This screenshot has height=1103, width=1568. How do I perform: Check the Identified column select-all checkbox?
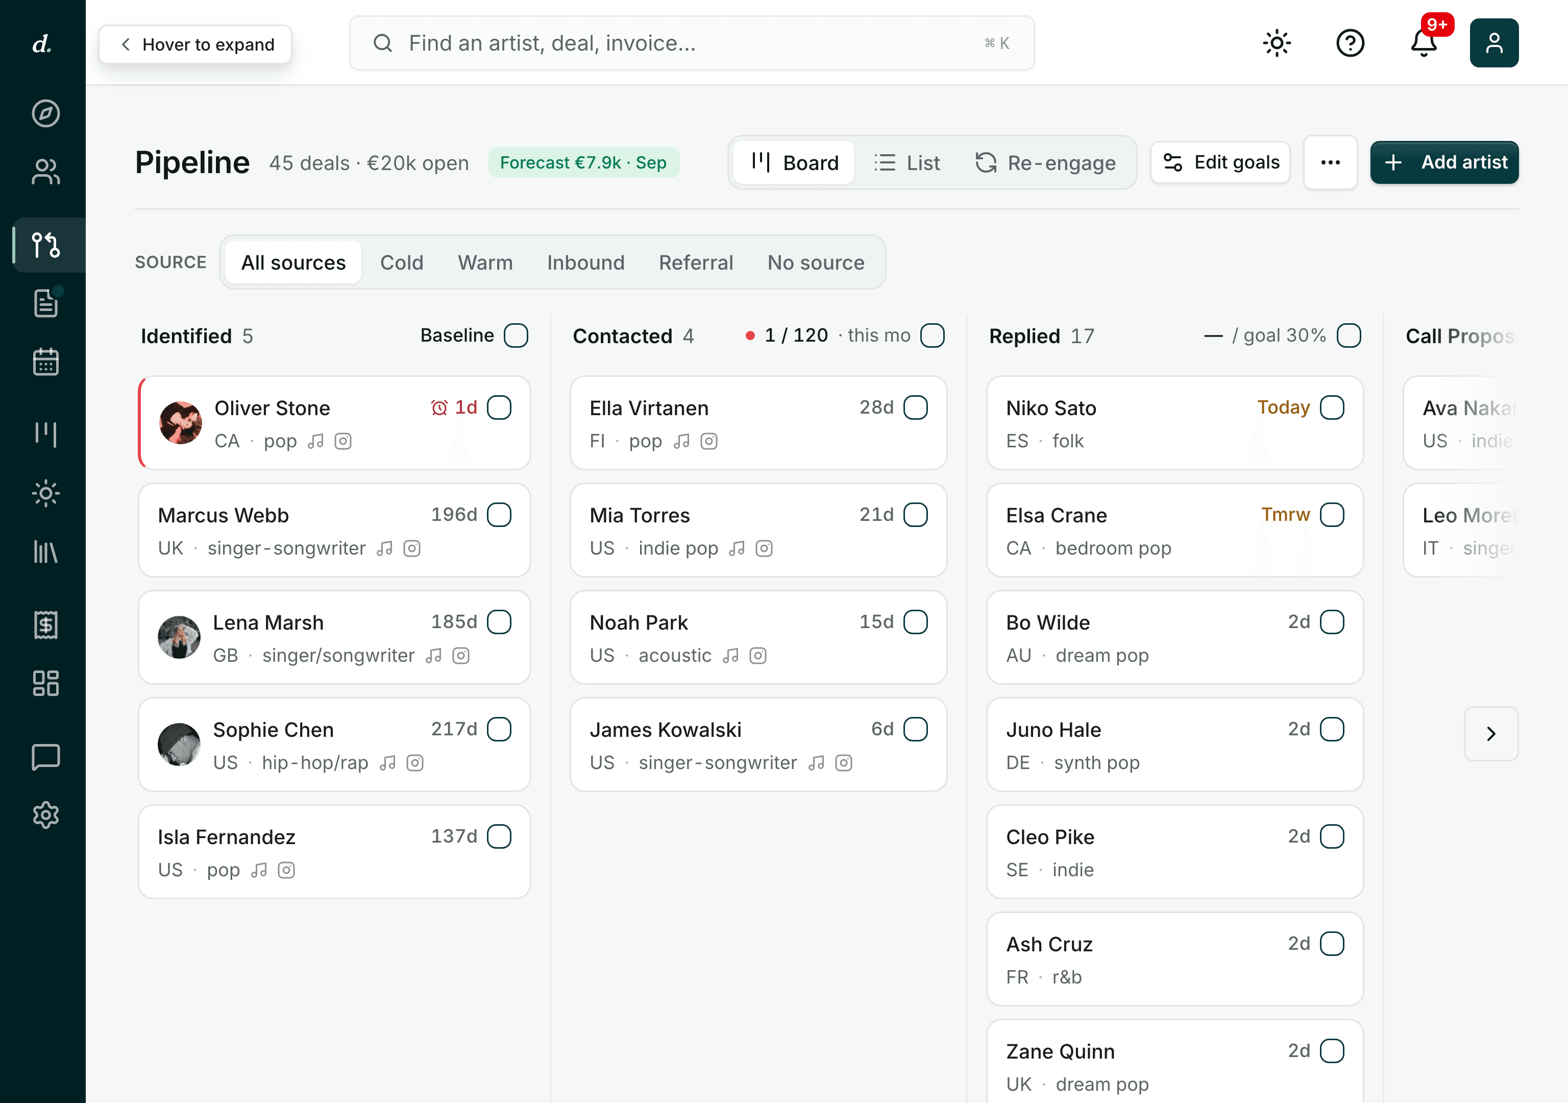pos(516,335)
